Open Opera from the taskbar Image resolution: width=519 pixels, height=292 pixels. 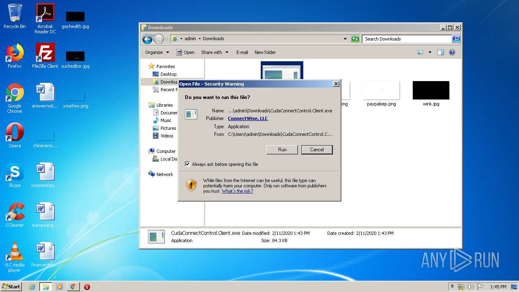[x=87, y=287]
